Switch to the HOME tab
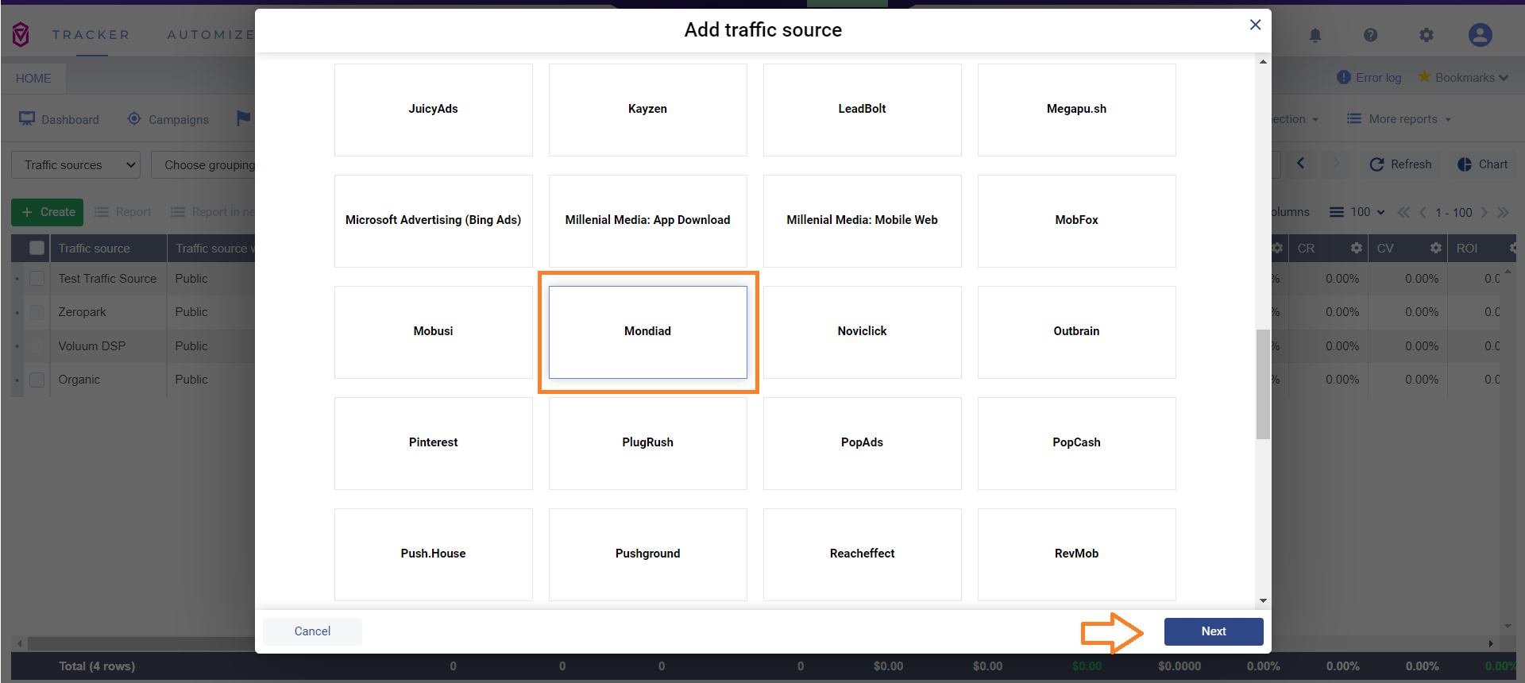This screenshot has height=683, width=1525. click(33, 78)
